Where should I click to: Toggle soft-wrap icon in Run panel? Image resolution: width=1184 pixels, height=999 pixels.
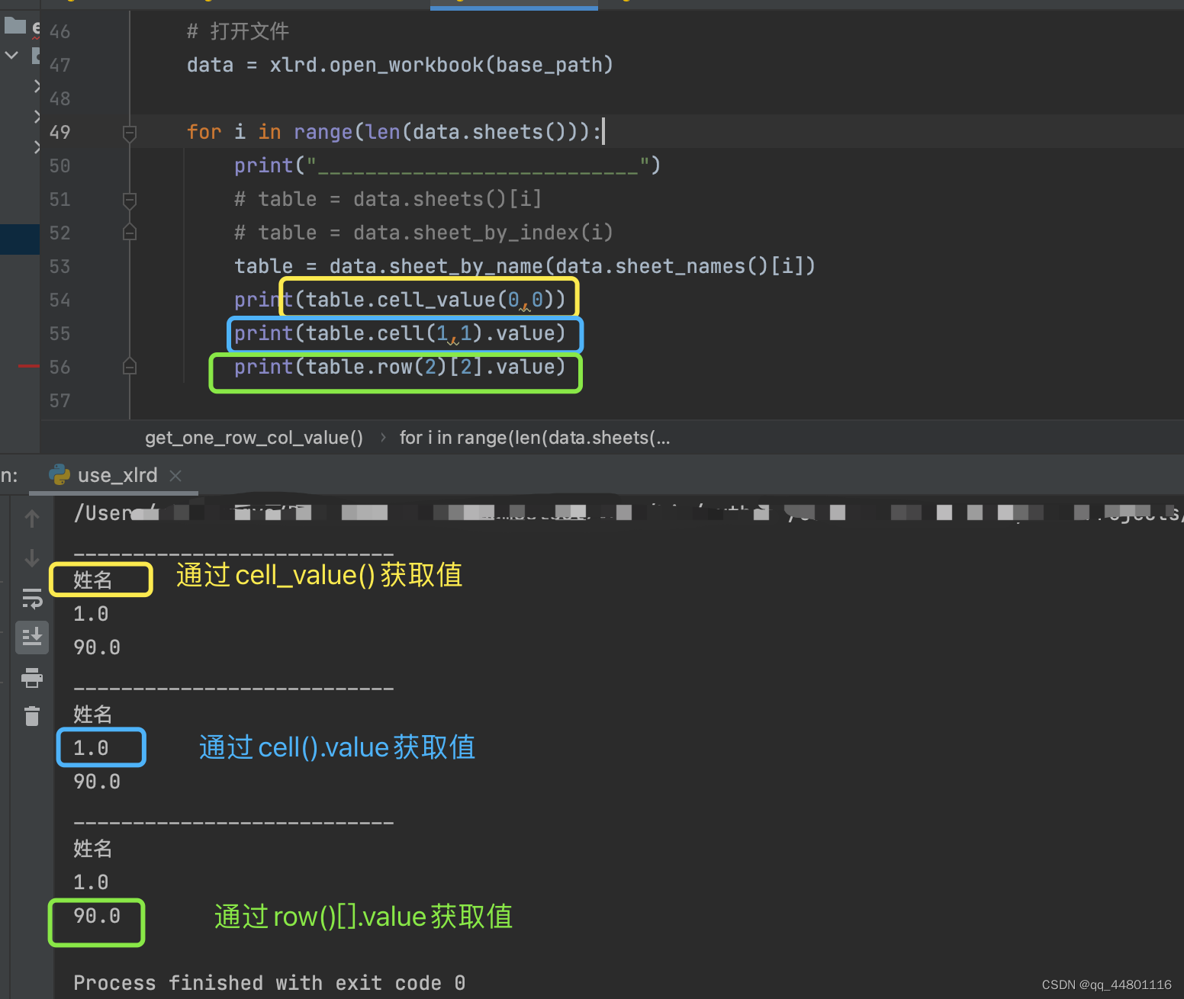[x=32, y=598]
